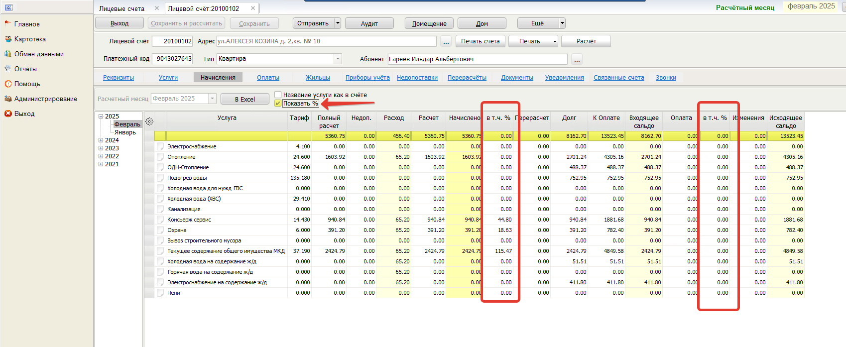
Task: Click the Аудит button
Action: coord(369,23)
